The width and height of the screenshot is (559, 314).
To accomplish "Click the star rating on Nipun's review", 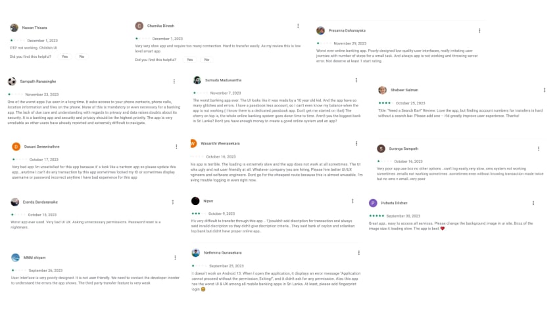I will coord(196,213).
